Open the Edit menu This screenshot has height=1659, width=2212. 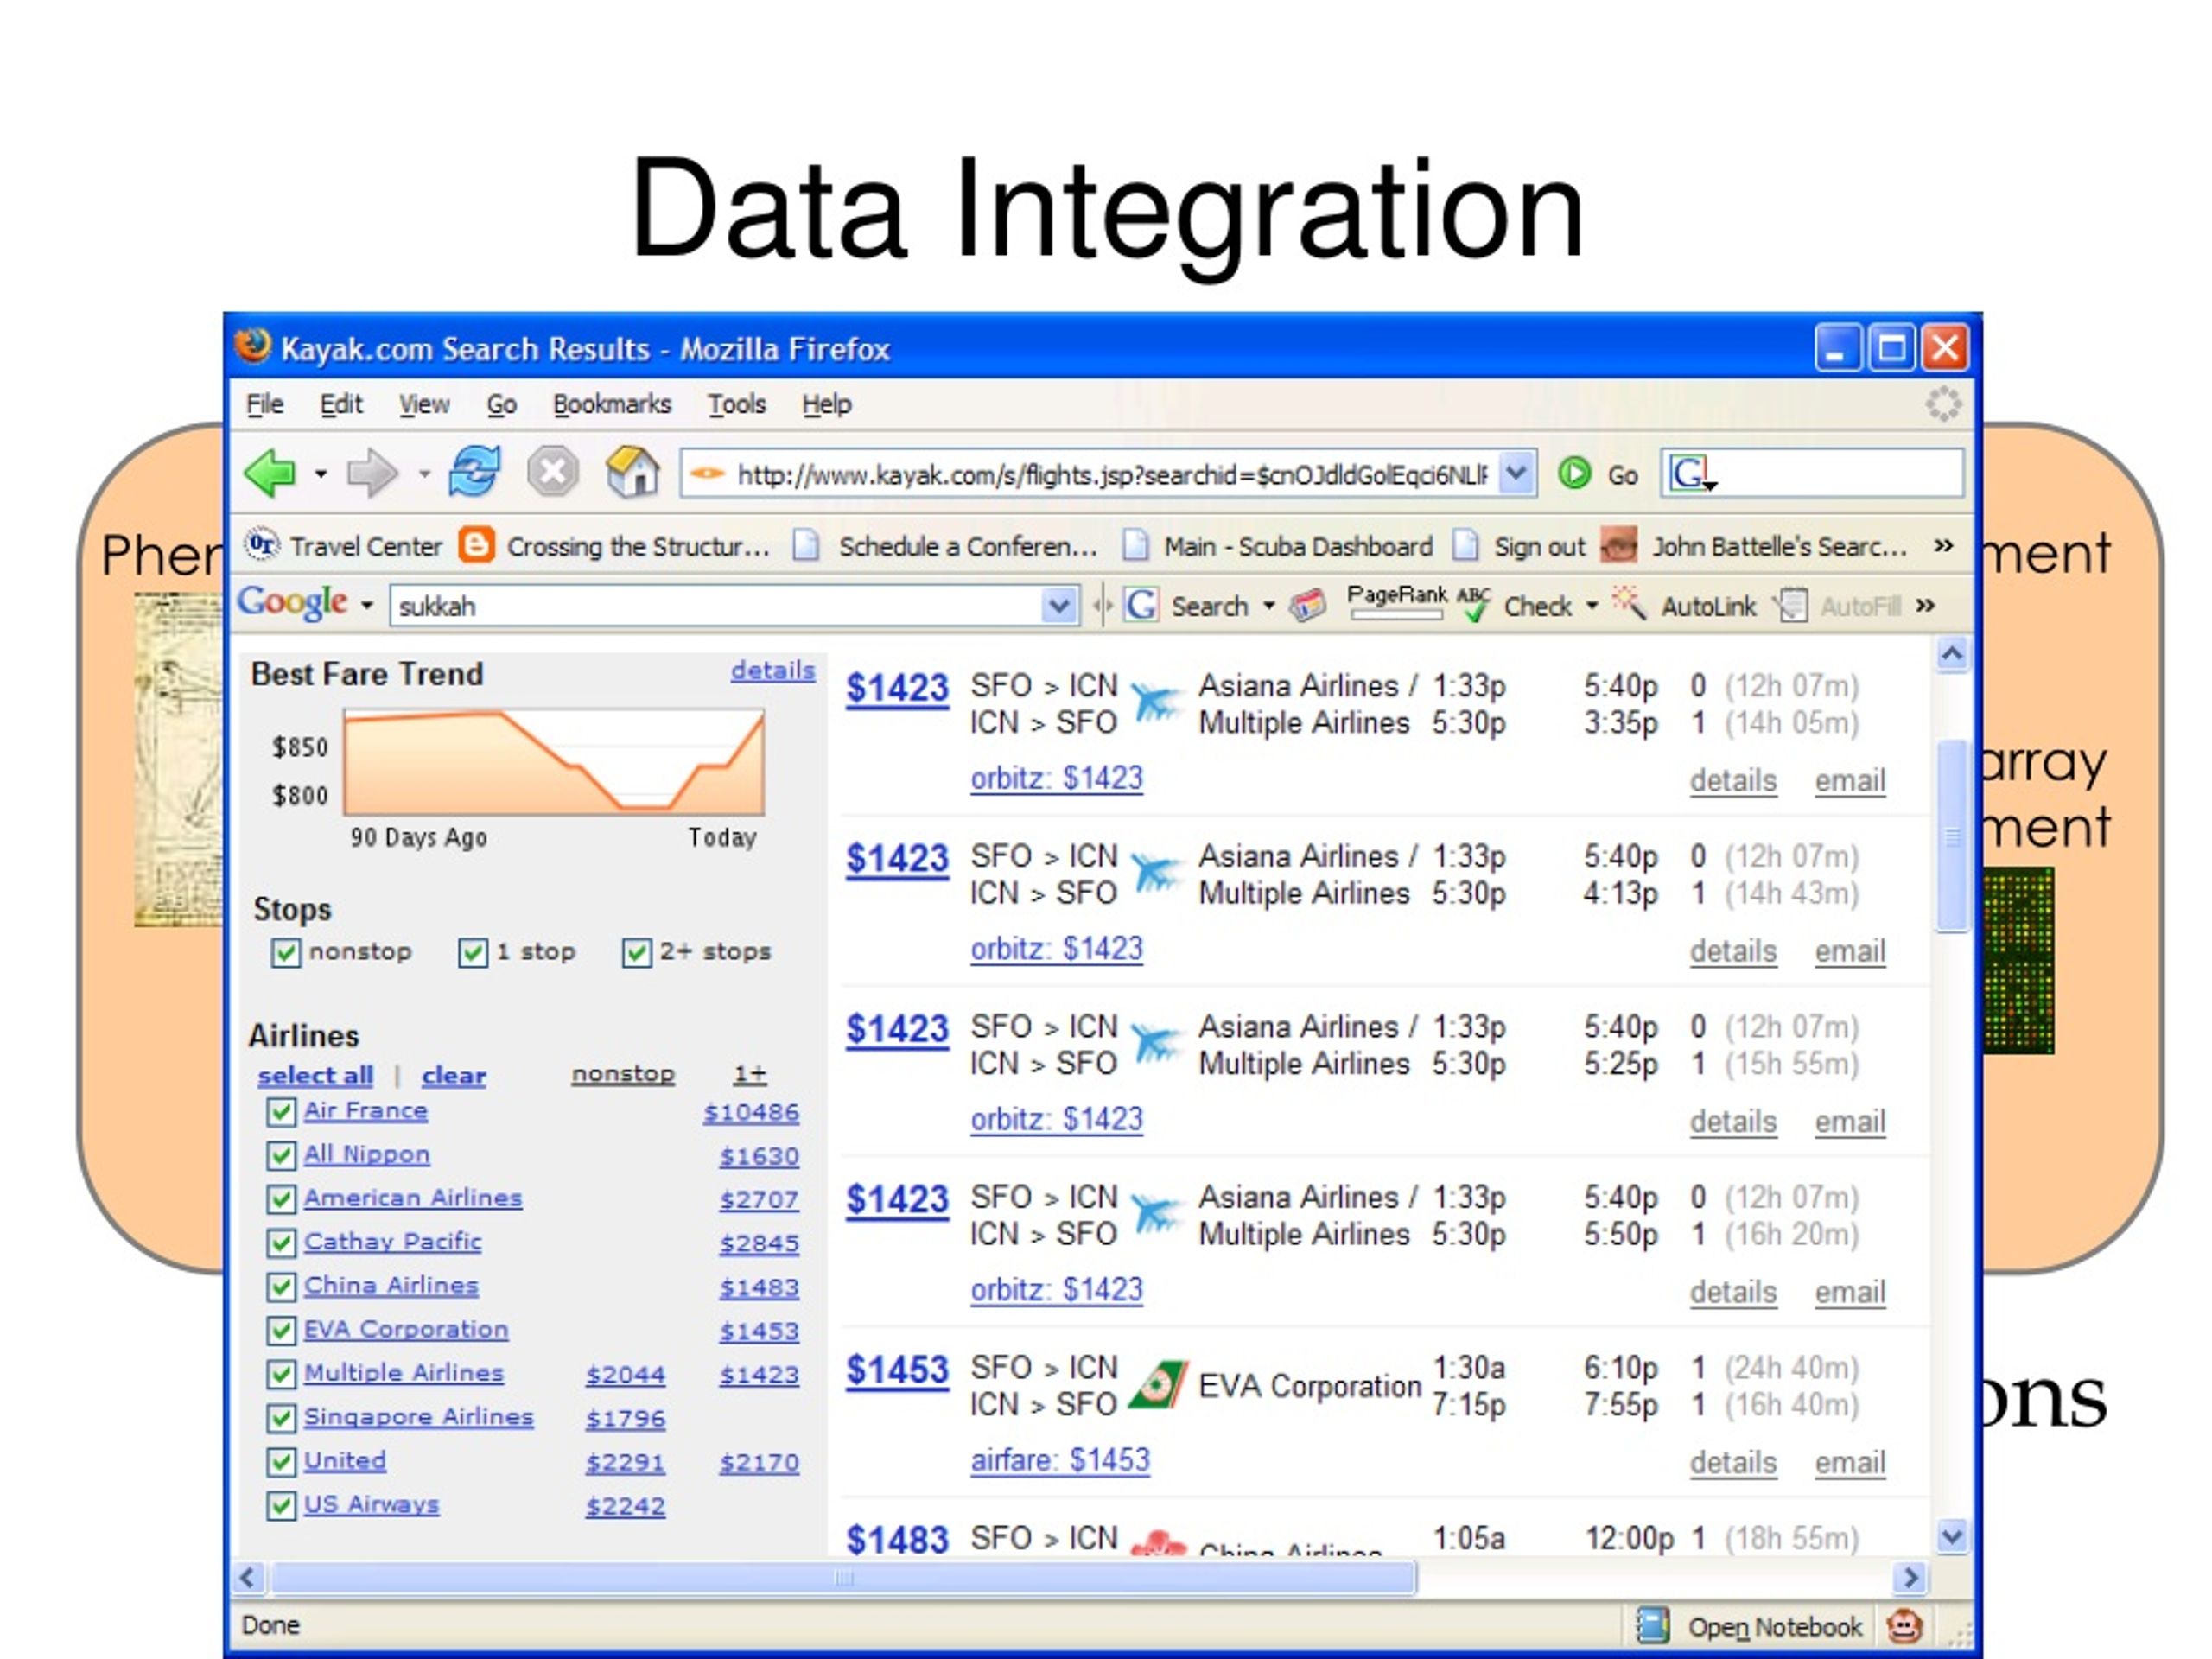340,404
